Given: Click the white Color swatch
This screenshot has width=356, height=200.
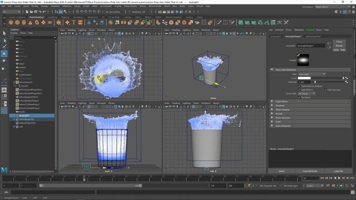Looking at the screenshot, I should click(304, 78).
